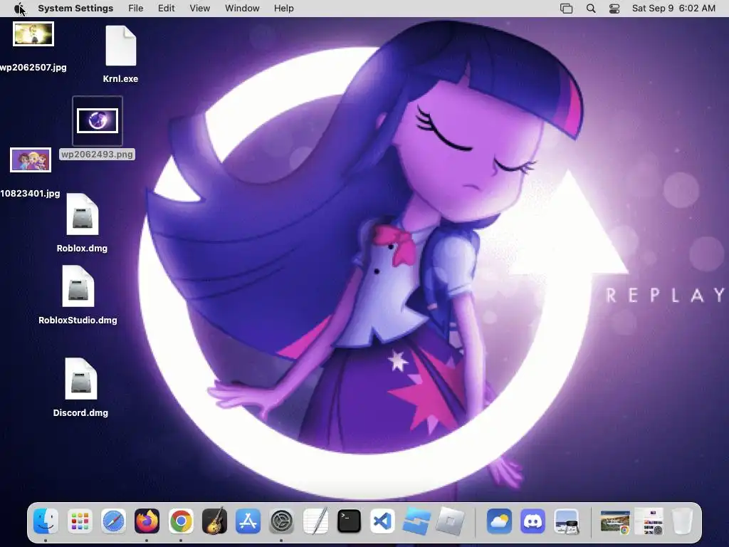Click the date and time clock
Image resolution: width=729 pixels, height=547 pixels.
tap(673, 9)
